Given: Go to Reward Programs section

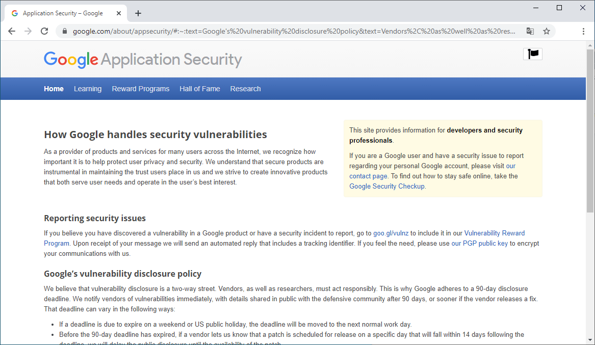Looking at the screenshot, I should pos(140,89).
